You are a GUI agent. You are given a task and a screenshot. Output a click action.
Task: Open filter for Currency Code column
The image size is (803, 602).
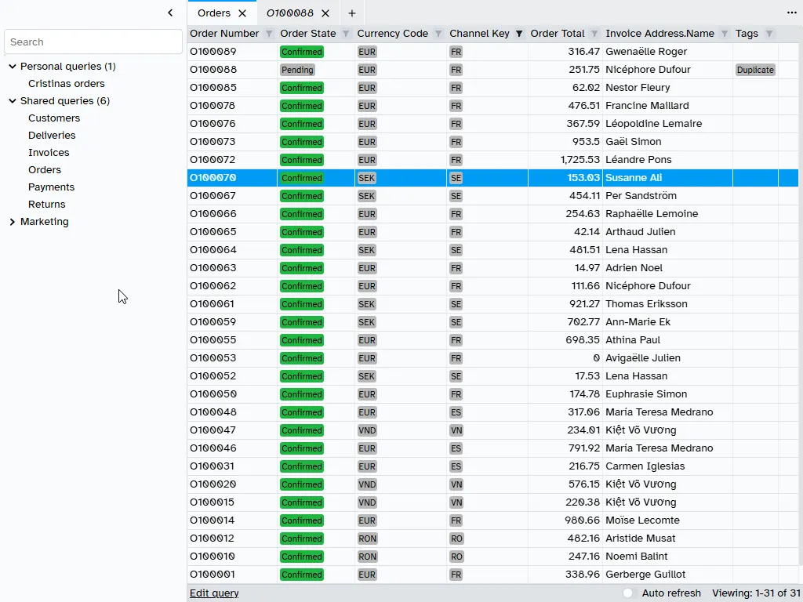pos(438,34)
